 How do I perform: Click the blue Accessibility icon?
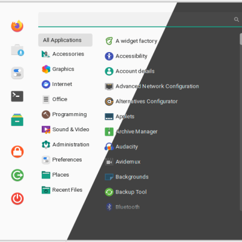[109, 56]
